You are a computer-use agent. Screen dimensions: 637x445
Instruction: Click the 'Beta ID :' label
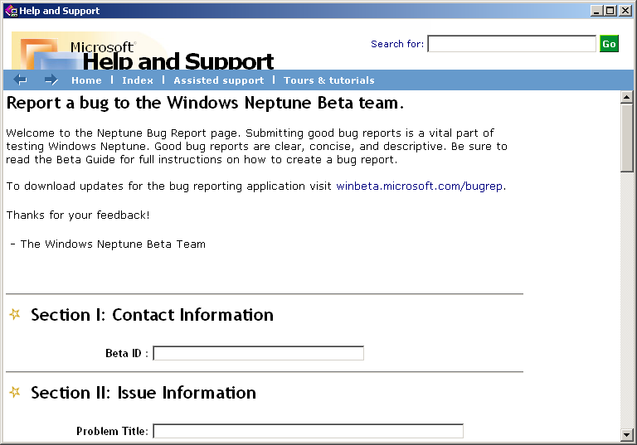tap(127, 353)
